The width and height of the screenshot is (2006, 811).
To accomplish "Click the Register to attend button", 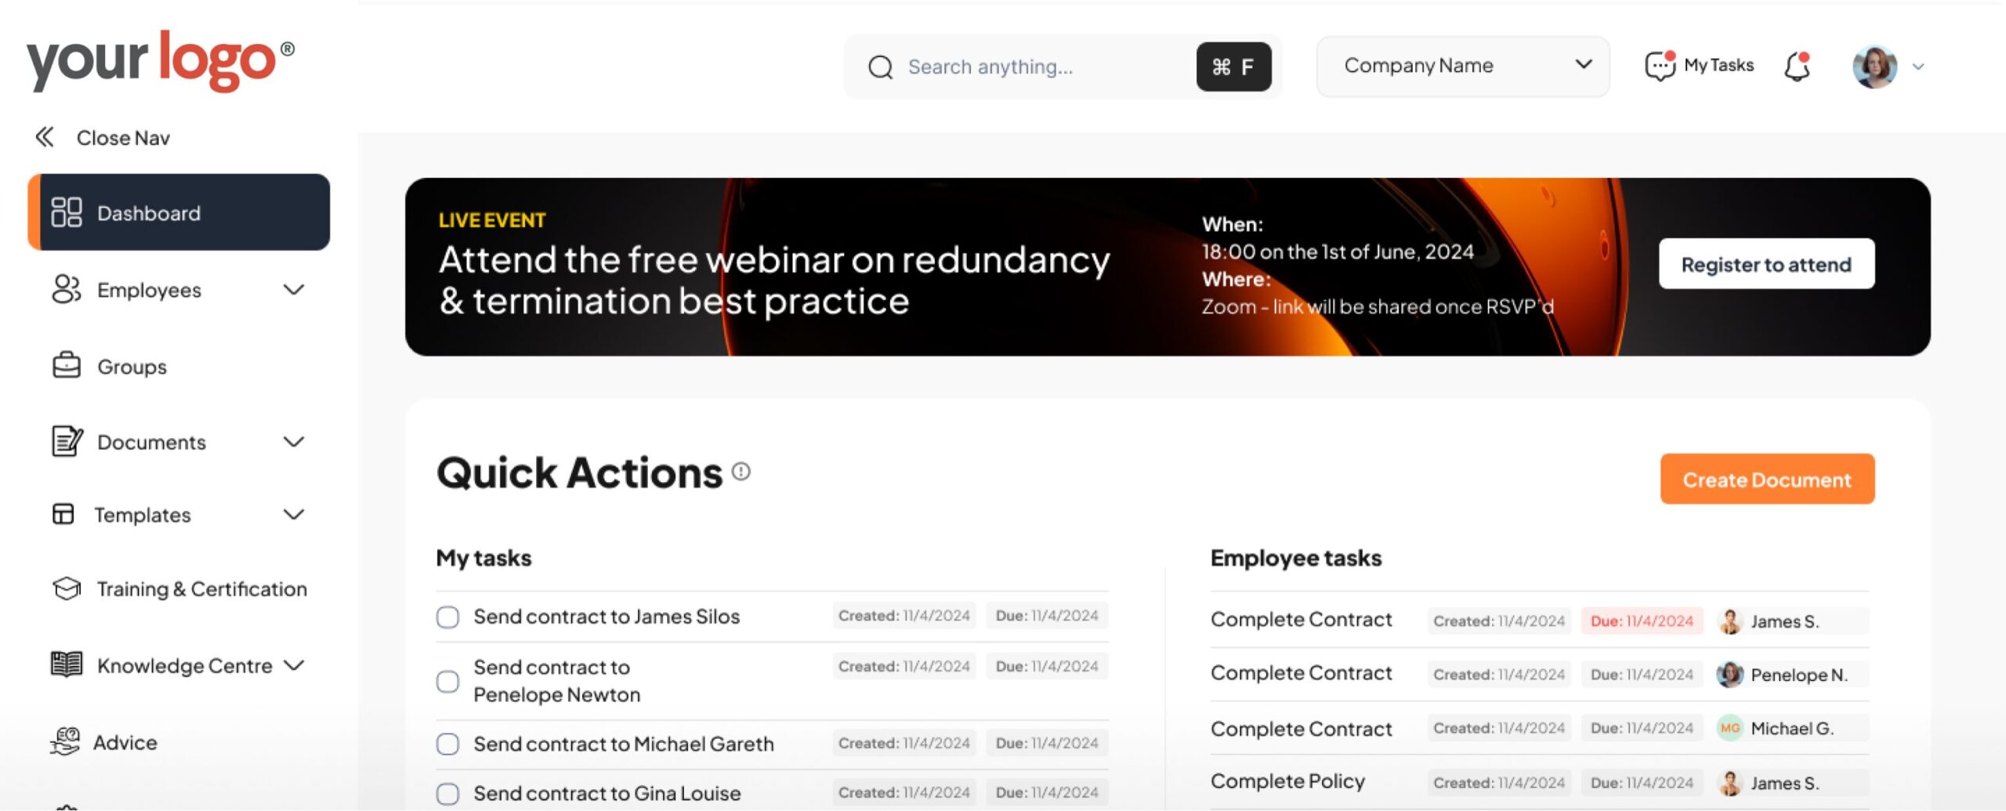I will pyautogui.click(x=1766, y=264).
